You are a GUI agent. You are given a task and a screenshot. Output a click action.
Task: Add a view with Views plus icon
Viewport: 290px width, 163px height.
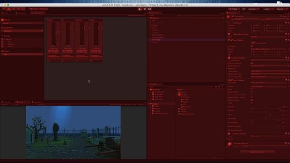click(x=42, y=51)
